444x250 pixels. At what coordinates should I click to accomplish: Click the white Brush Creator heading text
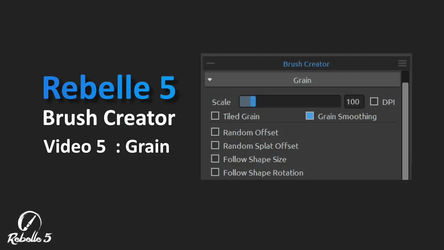coord(109,118)
